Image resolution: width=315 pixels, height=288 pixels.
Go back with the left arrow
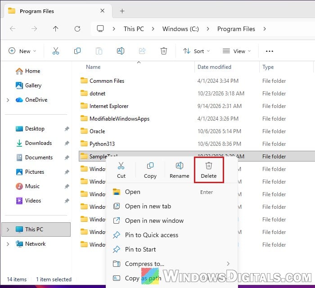pos(13,29)
